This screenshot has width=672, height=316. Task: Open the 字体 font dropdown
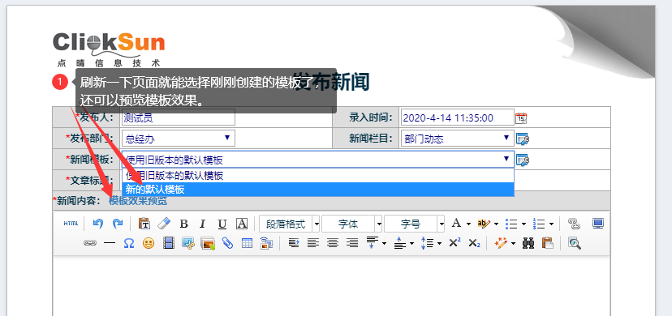[x=352, y=224]
